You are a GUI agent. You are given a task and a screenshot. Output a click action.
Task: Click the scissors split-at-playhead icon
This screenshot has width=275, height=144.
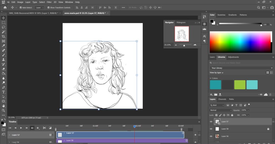pos(44,128)
